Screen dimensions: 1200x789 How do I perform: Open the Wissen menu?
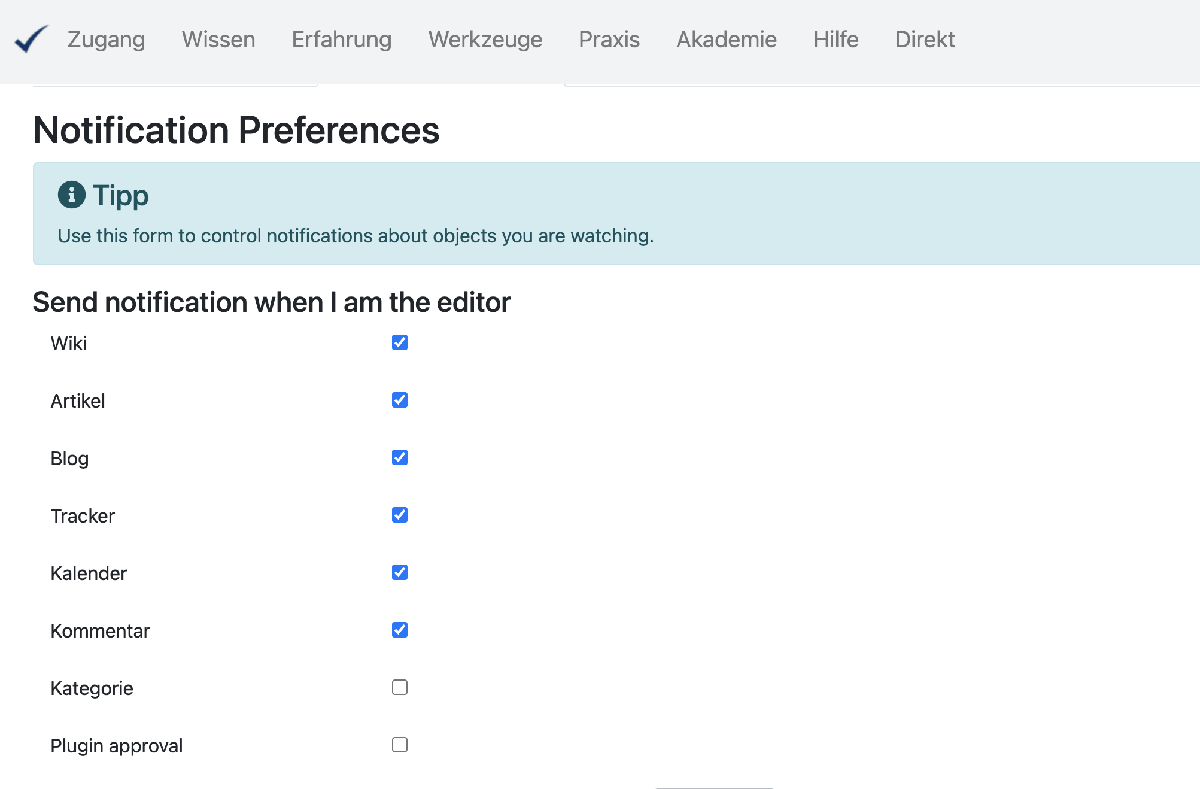(218, 40)
